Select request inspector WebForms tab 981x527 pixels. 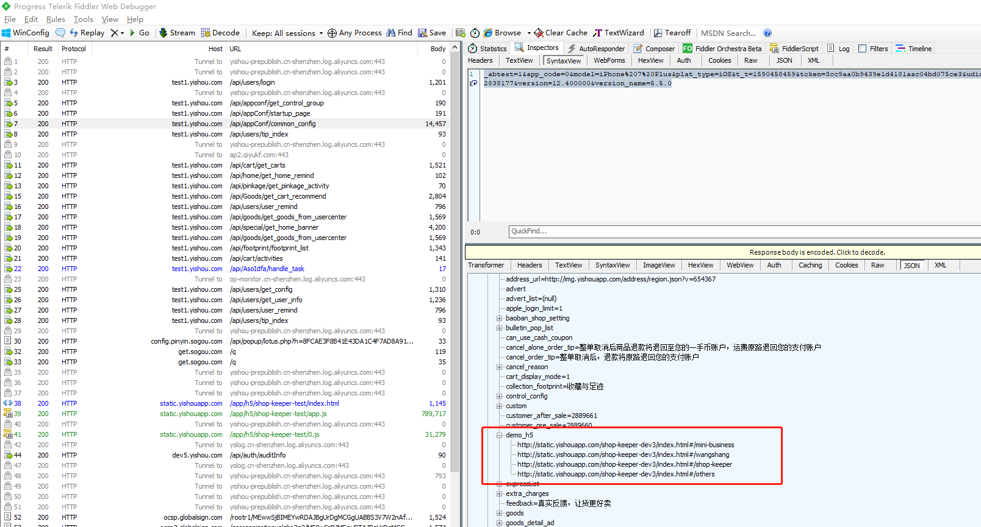point(609,60)
